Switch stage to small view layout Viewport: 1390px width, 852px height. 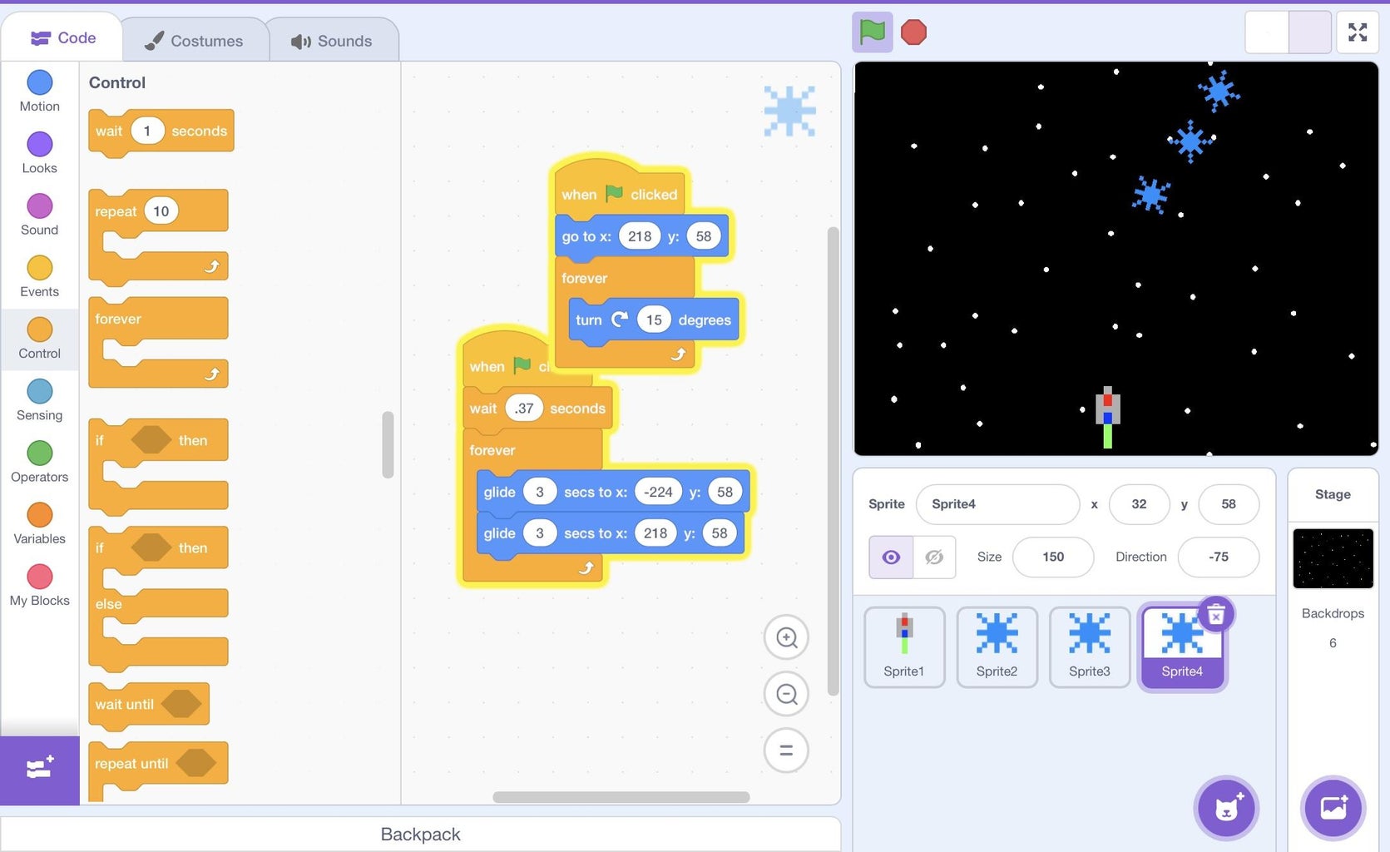tap(1268, 32)
